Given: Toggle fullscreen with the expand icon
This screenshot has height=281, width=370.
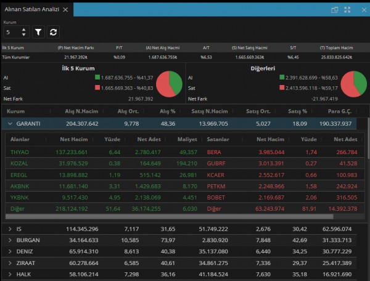Looking at the screenshot, I should click(x=347, y=10).
